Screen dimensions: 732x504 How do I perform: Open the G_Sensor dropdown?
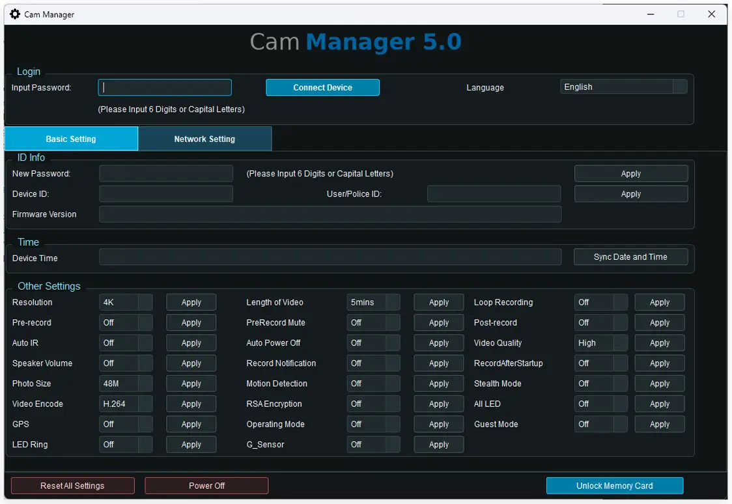tap(373, 444)
